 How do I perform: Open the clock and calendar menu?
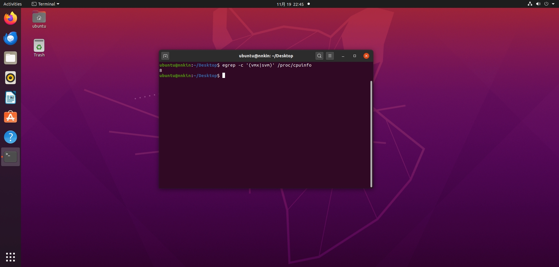pos(290,4)
